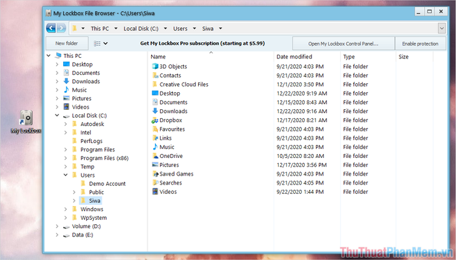Click the This PC computer icon in tree
The height and width of the screenshot is (260, 456).
tap(58, 56)
